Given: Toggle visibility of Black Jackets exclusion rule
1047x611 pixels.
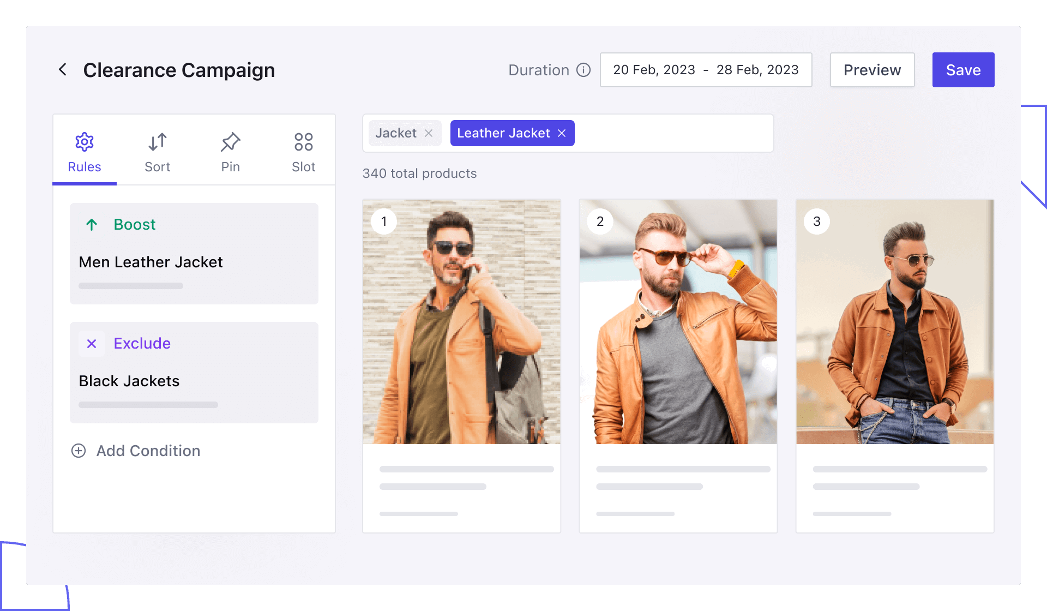Looking at the screenshot, I should click(x=91, y=343).
